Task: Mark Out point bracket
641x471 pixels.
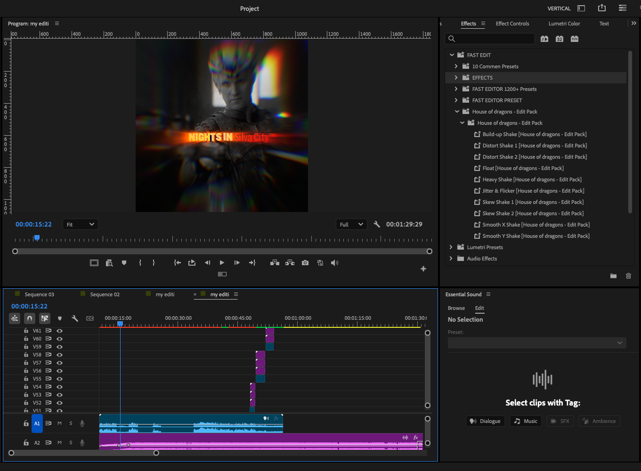Action: tap(154, 263)
